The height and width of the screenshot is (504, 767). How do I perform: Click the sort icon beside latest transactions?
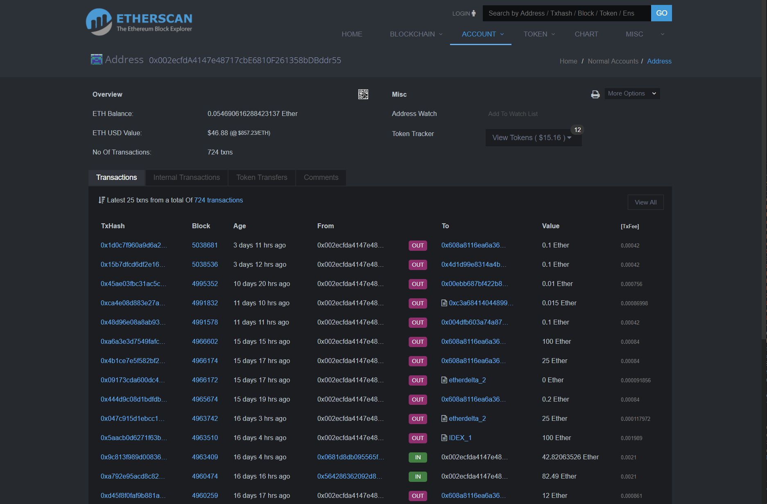coord(102,200)
